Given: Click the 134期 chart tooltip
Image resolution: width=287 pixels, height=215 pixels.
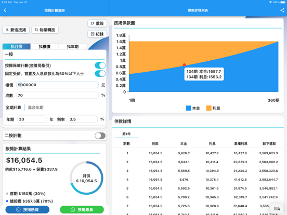Looking at the screenshot, I should 204,74.
